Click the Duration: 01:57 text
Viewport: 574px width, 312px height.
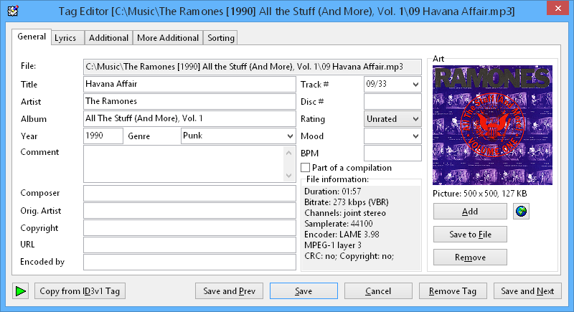(333, 192)
